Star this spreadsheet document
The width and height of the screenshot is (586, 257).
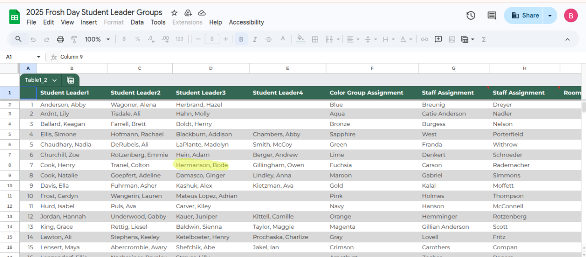click(174, 13)
